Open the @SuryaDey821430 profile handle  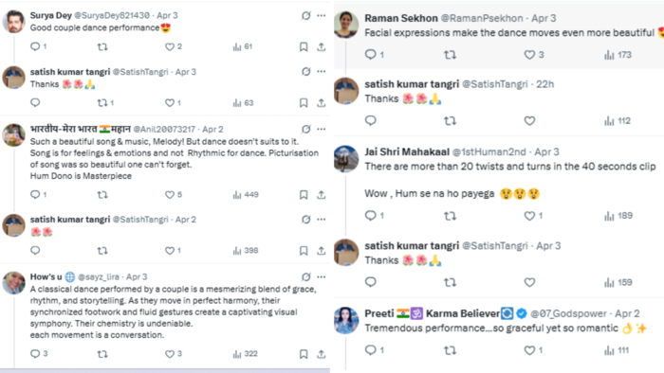tap(112, 15)
